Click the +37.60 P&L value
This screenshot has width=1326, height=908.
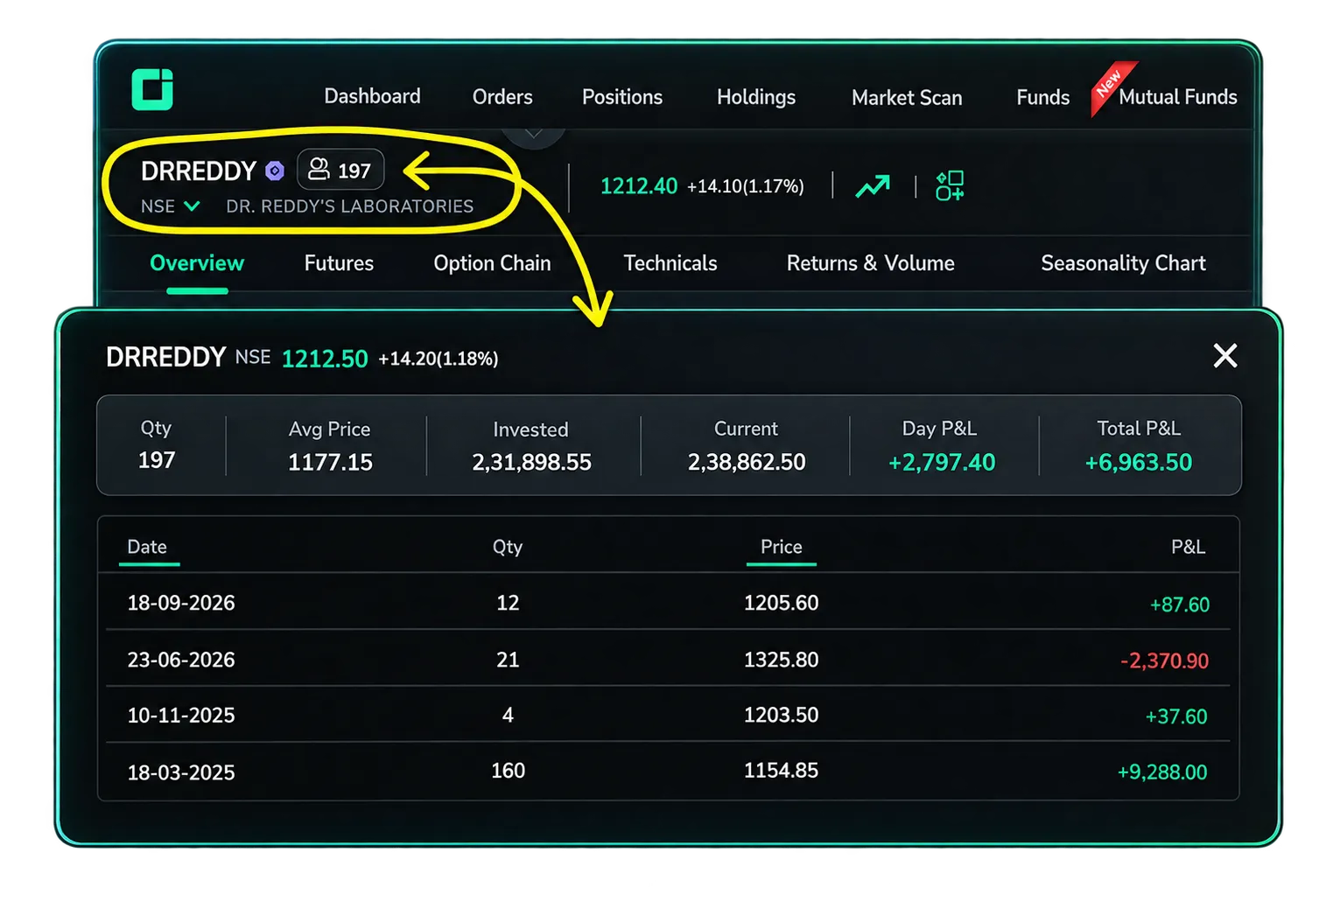pos(1176,716)
